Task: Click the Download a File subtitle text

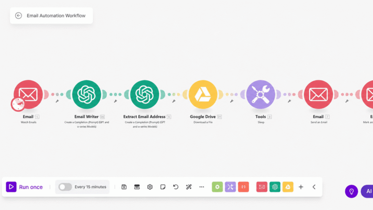Action: pyautogui.click(x=203, y=122)
